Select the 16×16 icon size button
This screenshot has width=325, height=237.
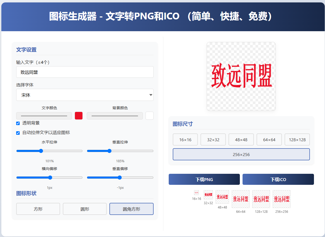click(x=185, y=140)
